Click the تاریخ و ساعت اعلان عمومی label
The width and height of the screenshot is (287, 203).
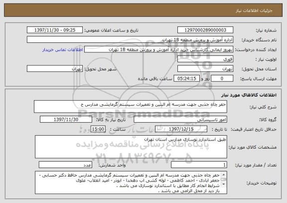tap(111, 30)
